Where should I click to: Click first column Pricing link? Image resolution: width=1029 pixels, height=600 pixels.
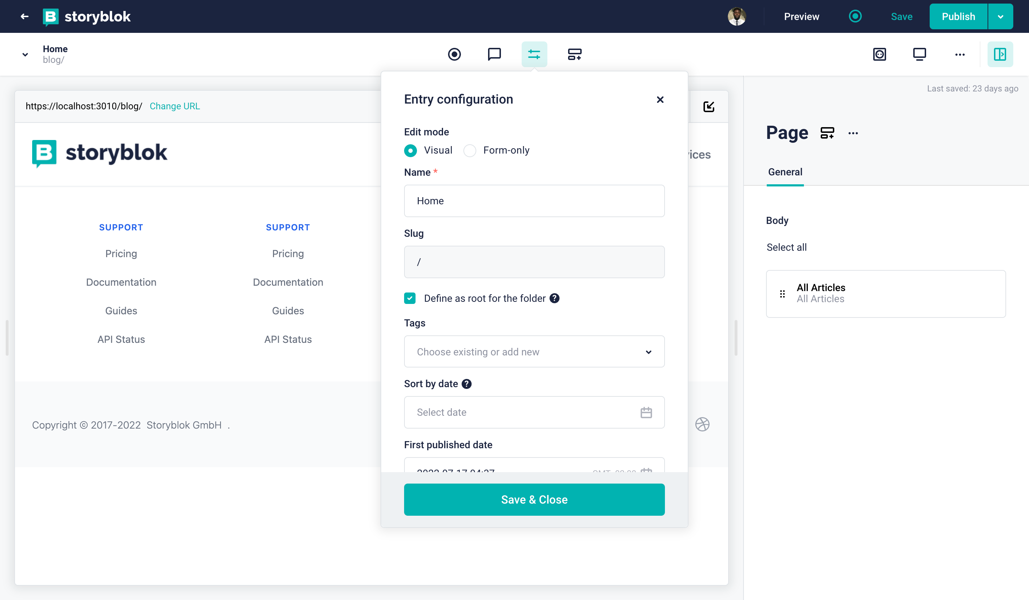pyautogui.click(x=121, y=254)
